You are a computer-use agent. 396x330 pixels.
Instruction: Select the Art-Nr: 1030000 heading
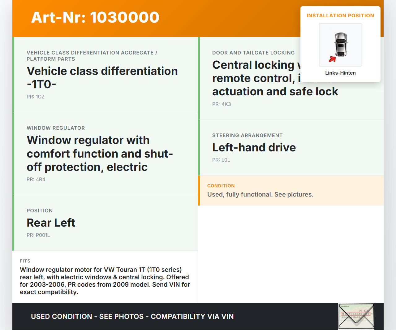pyautogui.click(x=95, y=17)
